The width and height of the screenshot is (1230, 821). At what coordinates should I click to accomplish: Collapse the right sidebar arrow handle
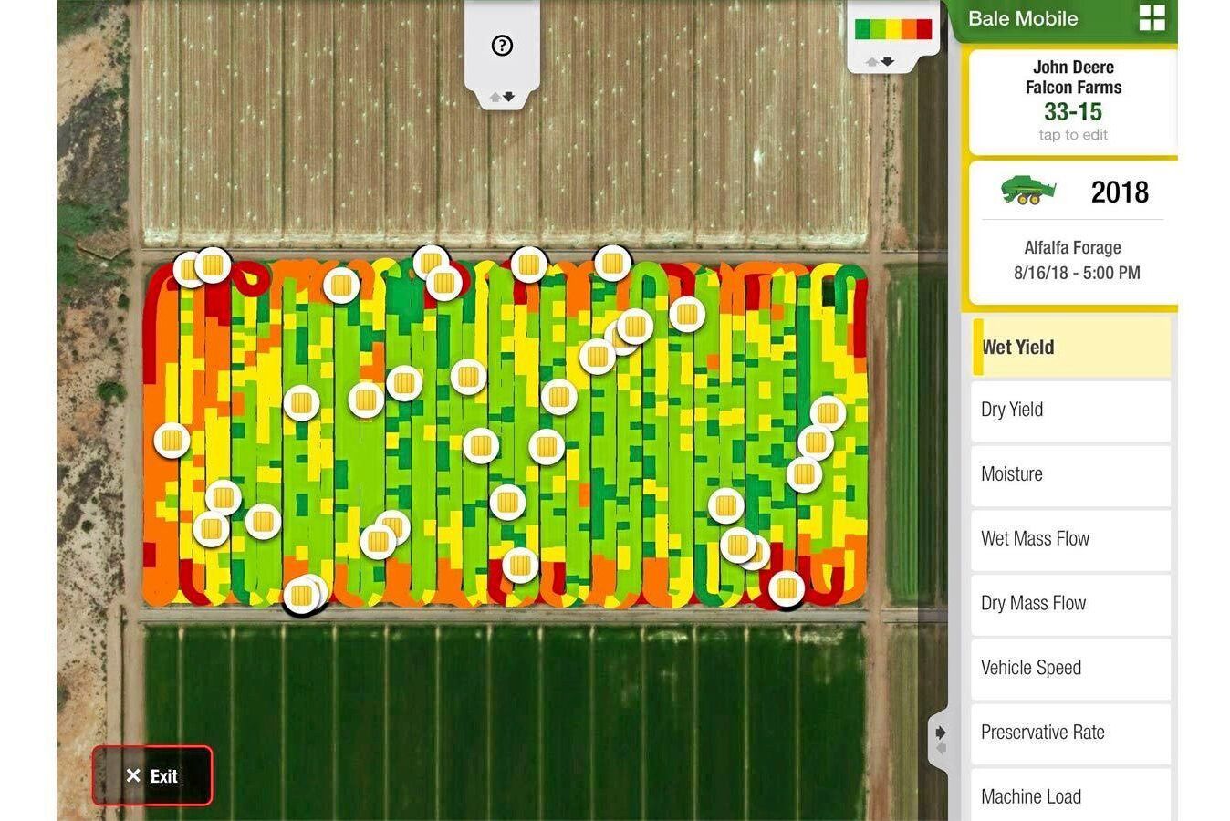click(940, 740)
